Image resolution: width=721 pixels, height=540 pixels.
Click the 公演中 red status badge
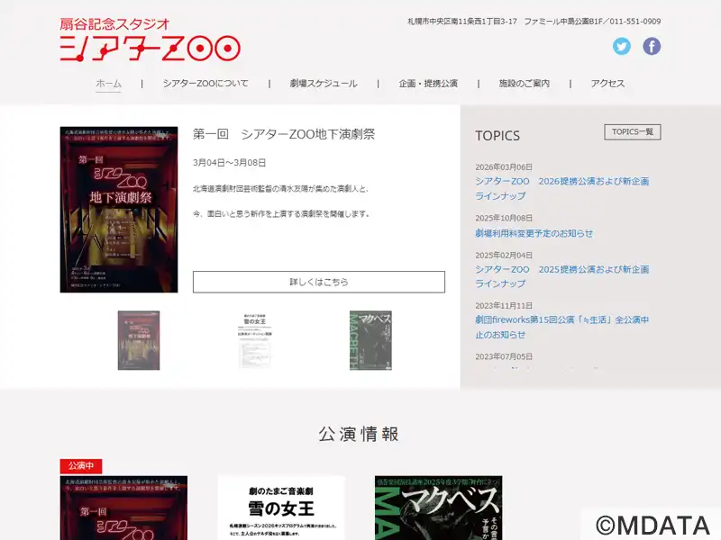(81, 466)
